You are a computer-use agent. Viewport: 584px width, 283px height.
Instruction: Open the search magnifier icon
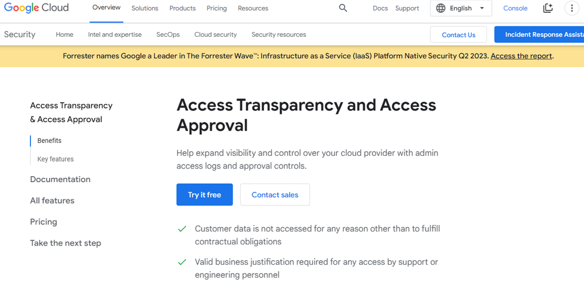click(343, 8)
